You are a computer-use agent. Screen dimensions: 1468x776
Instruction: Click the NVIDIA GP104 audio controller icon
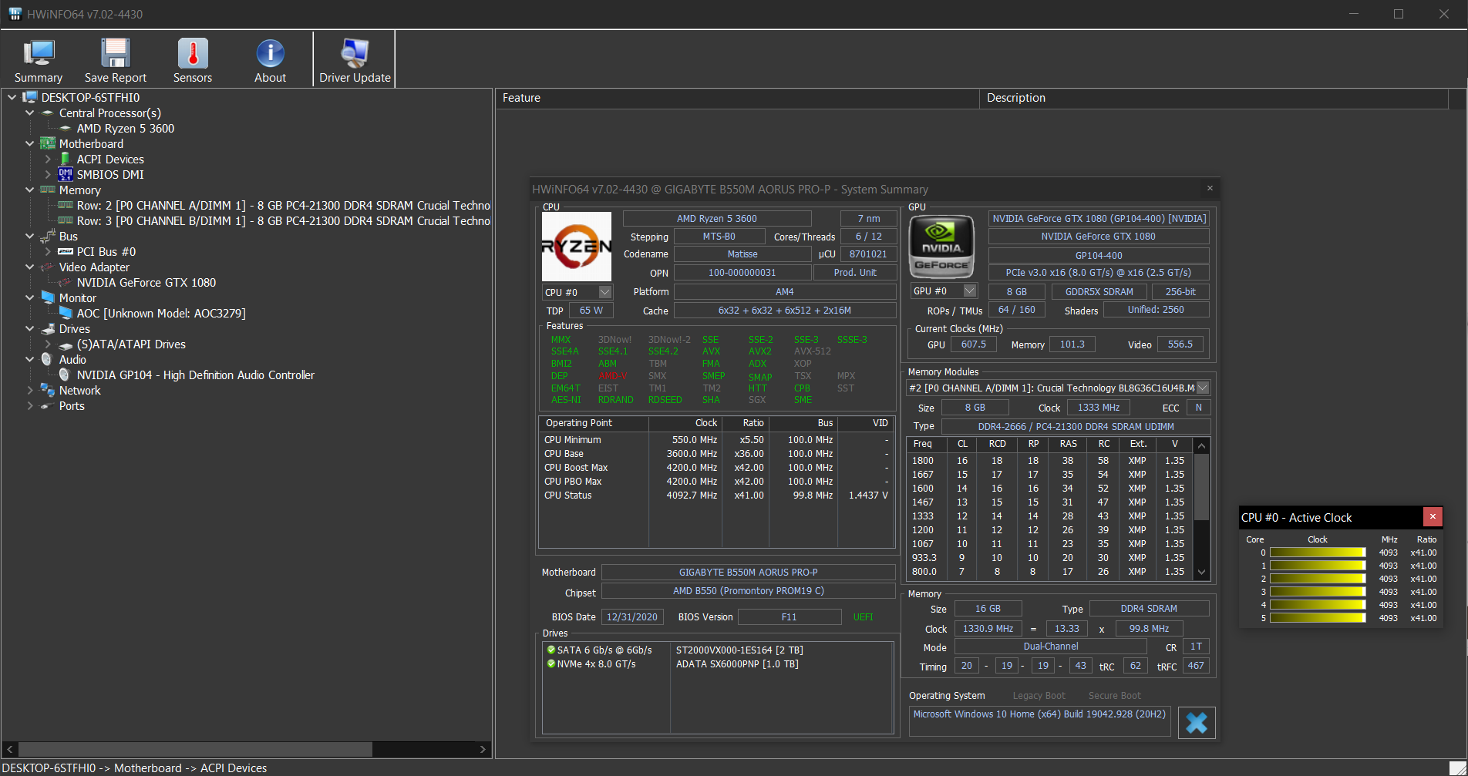pyautogui.click(x=65, y=375)
